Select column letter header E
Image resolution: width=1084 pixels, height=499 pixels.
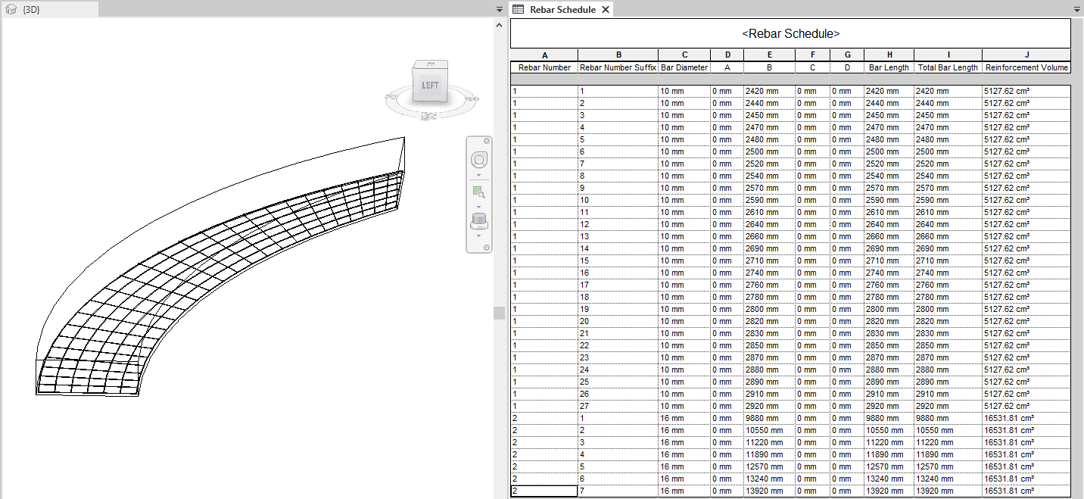coord(769,55)
